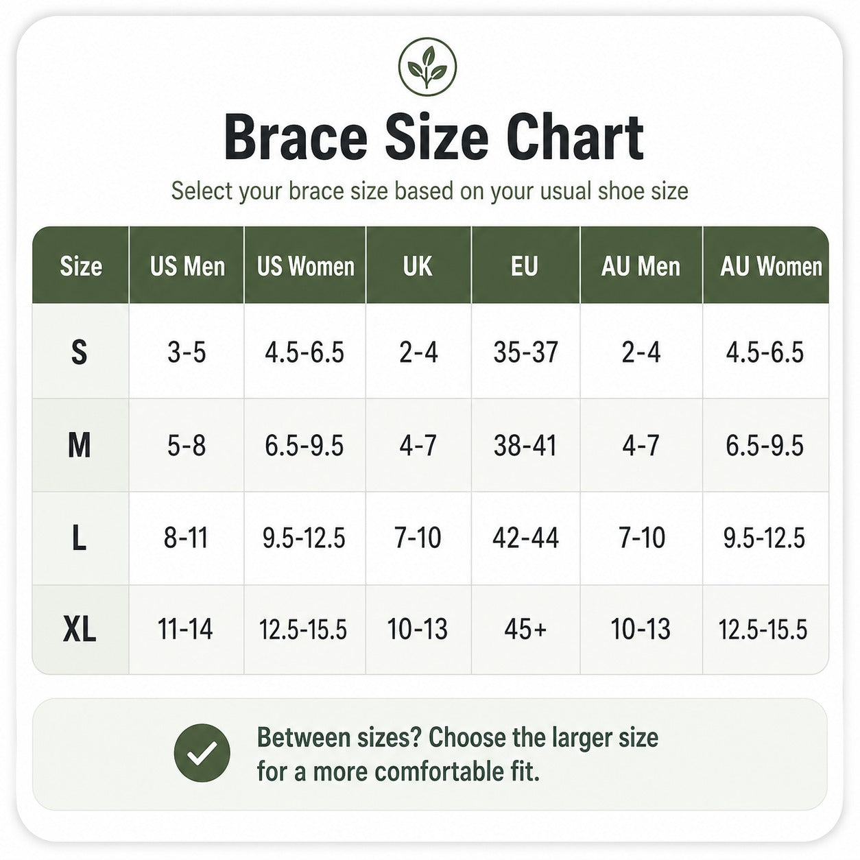
Task: Click the green leaf logo icon
Action: point(427,67)
